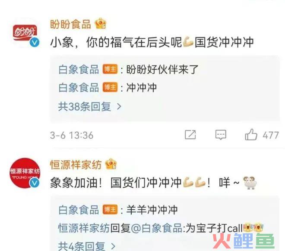Click the 477 like count

271,135
